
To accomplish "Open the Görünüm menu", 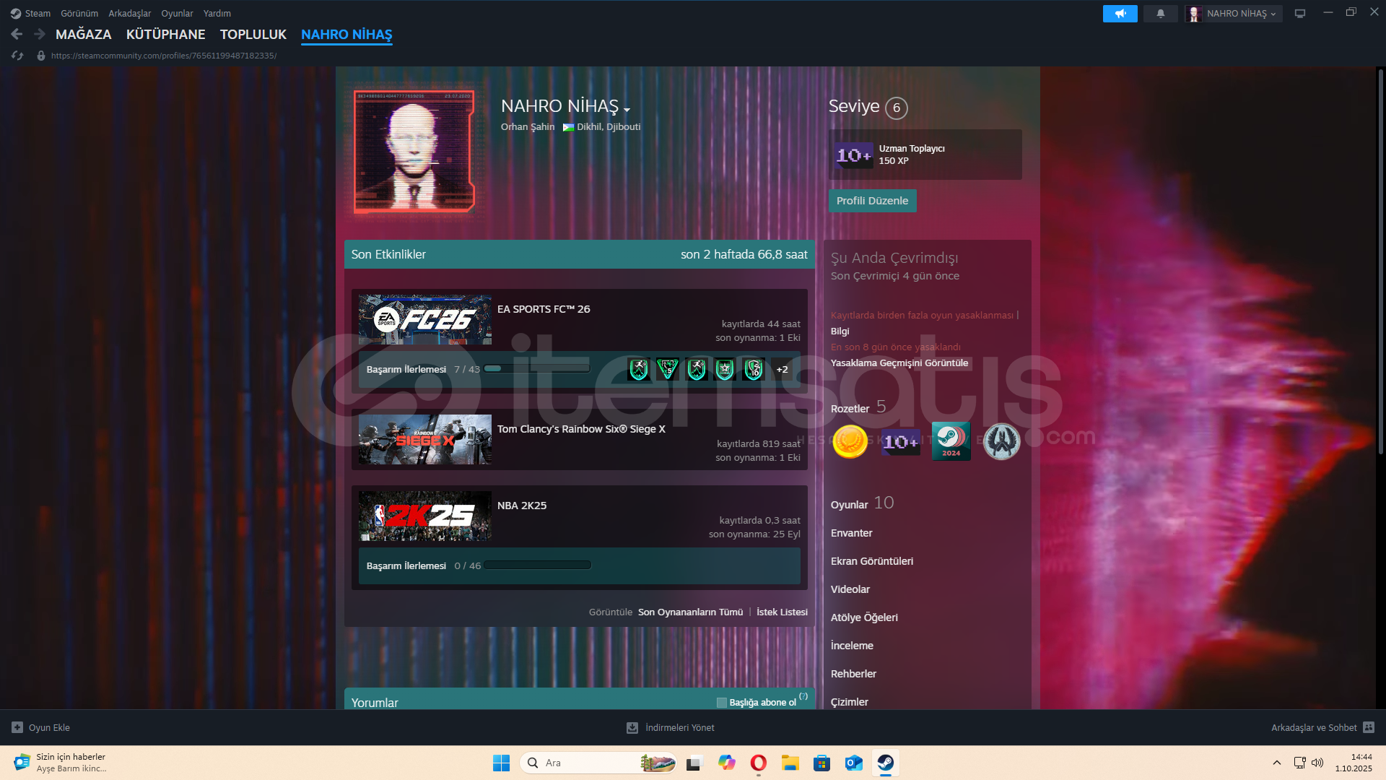I will pos(79,14).
